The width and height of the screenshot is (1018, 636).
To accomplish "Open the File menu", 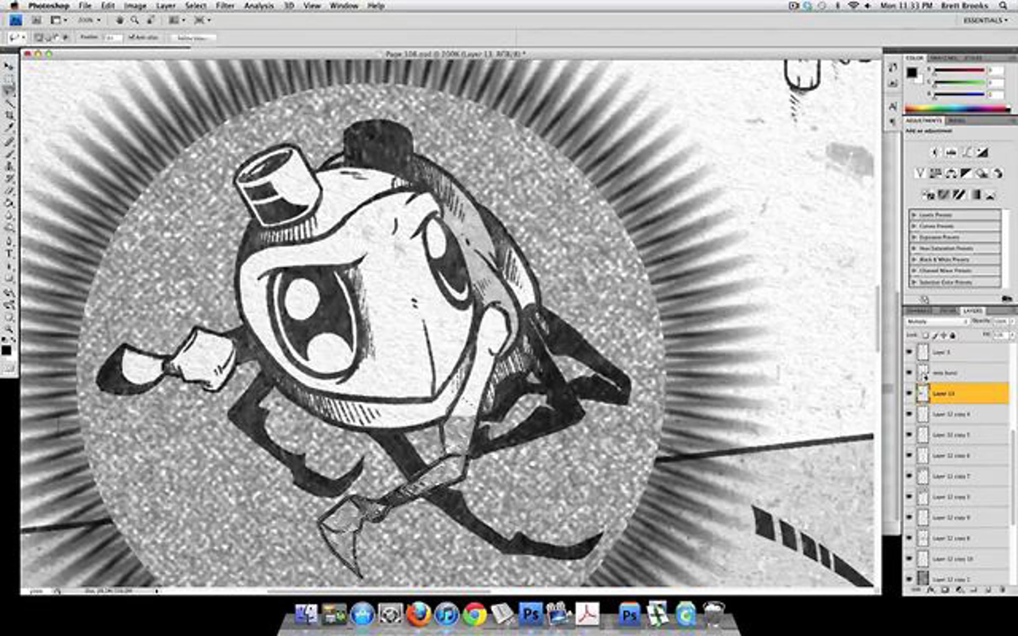I will [85, 6].
